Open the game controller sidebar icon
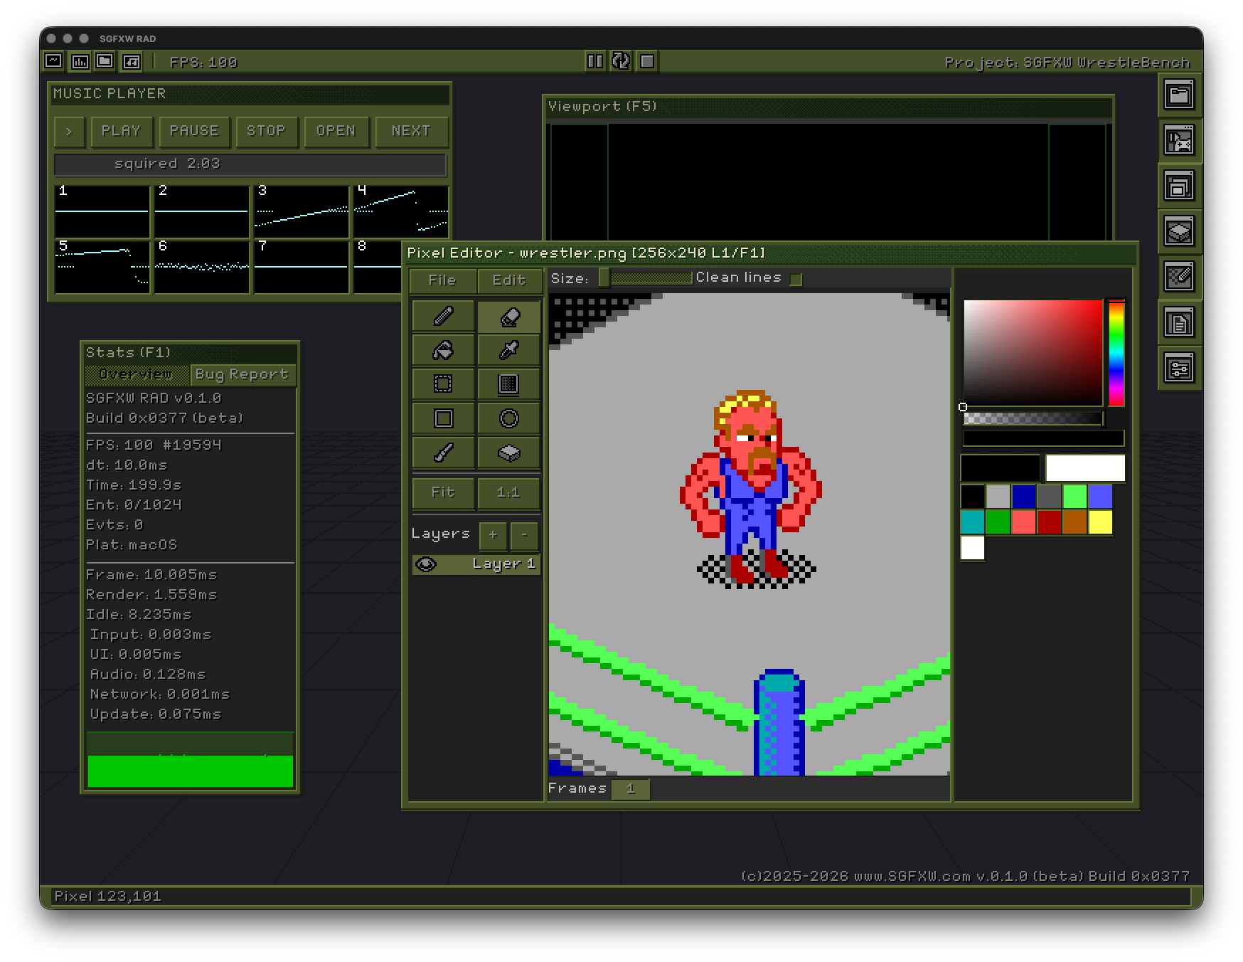 pos(1179,140)
